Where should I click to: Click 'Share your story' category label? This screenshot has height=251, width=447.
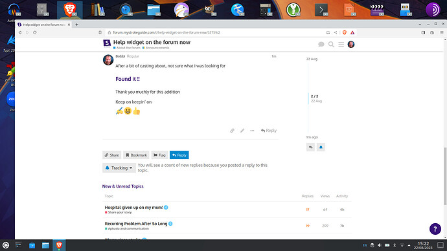point(119,212)
